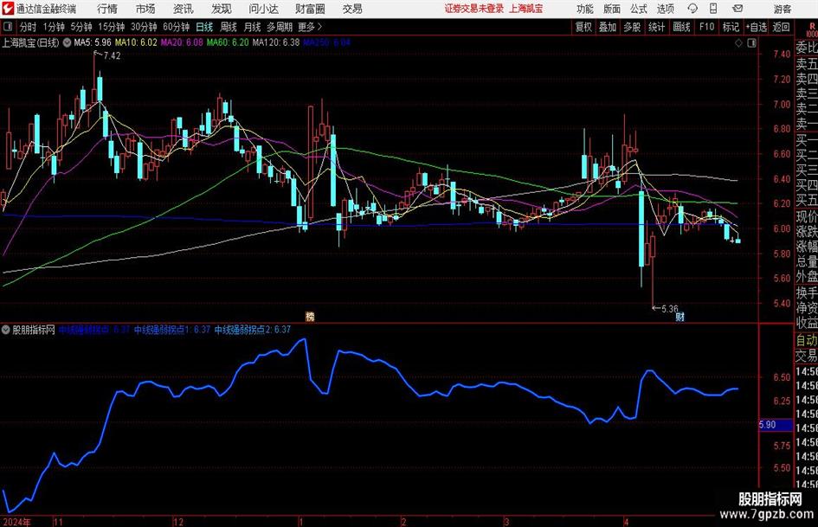Click the 游客 guest account label

(783, 9)
